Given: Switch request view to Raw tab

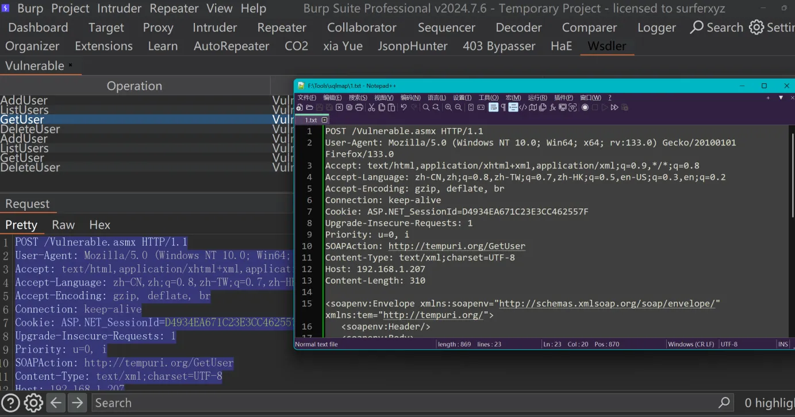Looking at the screenshot, I should click(x=63, y=225).
